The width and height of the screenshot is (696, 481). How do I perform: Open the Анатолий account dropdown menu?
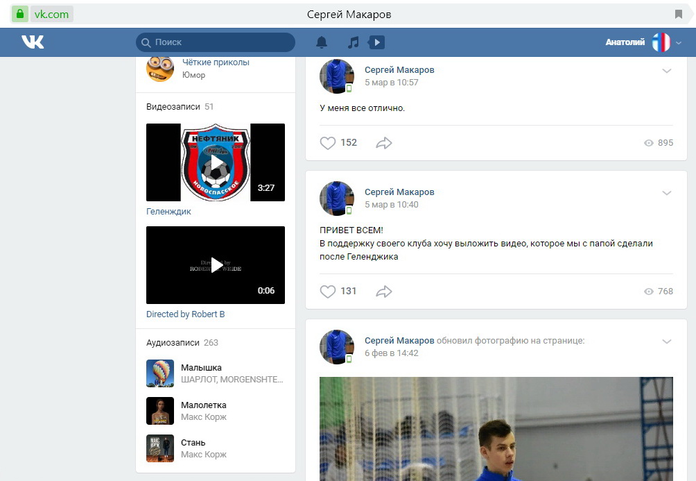(x=678, y=42)
